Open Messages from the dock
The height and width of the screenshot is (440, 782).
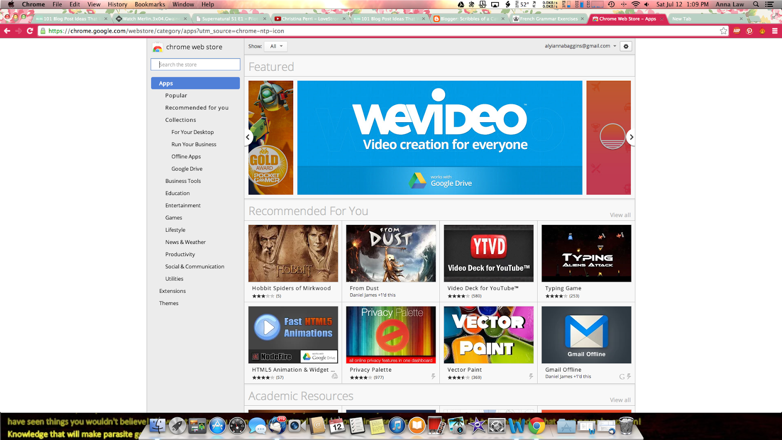tap(257, 426)
